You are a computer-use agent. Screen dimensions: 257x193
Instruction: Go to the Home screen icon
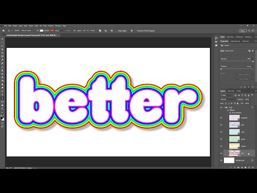click(x=3, y=31)
